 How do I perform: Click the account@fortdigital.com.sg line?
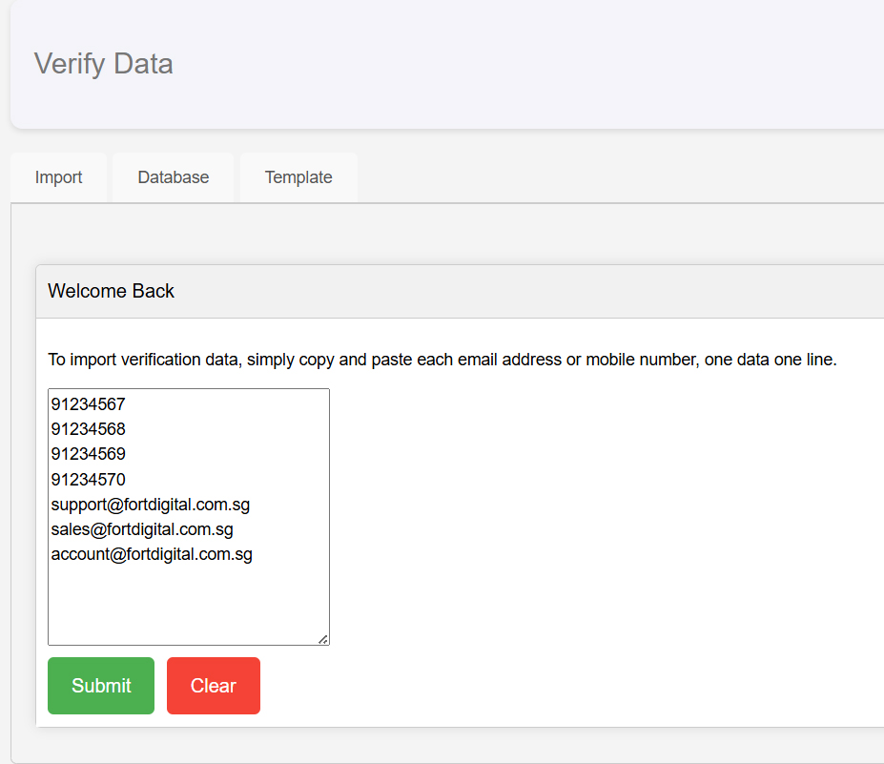click(152, 554)
